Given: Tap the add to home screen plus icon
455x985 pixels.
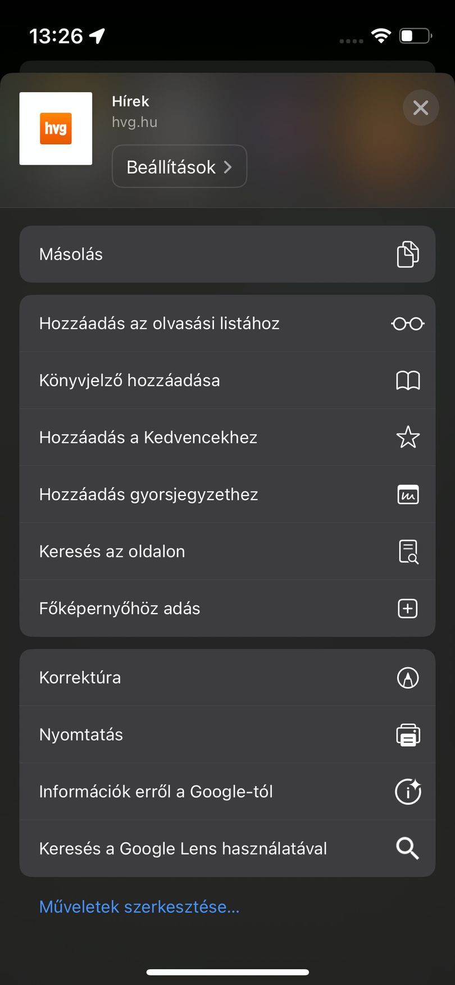Looking at the screenshot, I should 408,609.
